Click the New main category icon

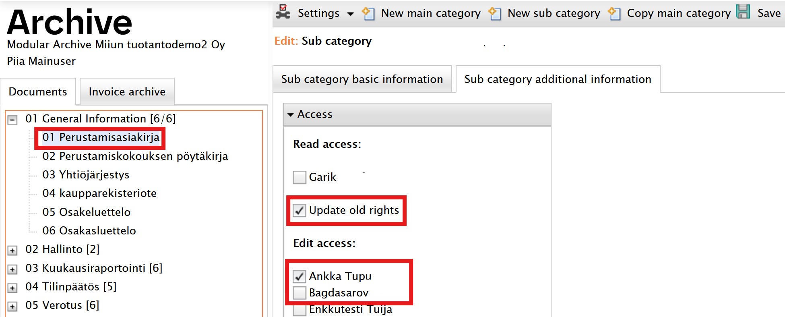[368, 13]
